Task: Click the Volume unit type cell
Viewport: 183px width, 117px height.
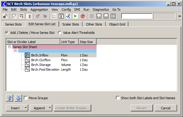Action: [66, 65]
